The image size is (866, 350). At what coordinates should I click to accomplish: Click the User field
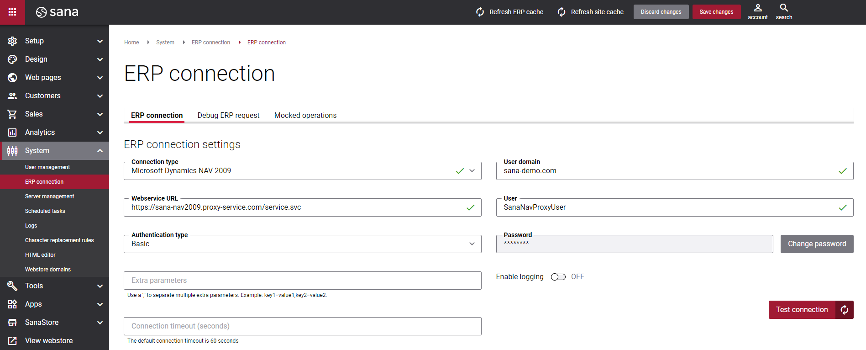(675, 207)
